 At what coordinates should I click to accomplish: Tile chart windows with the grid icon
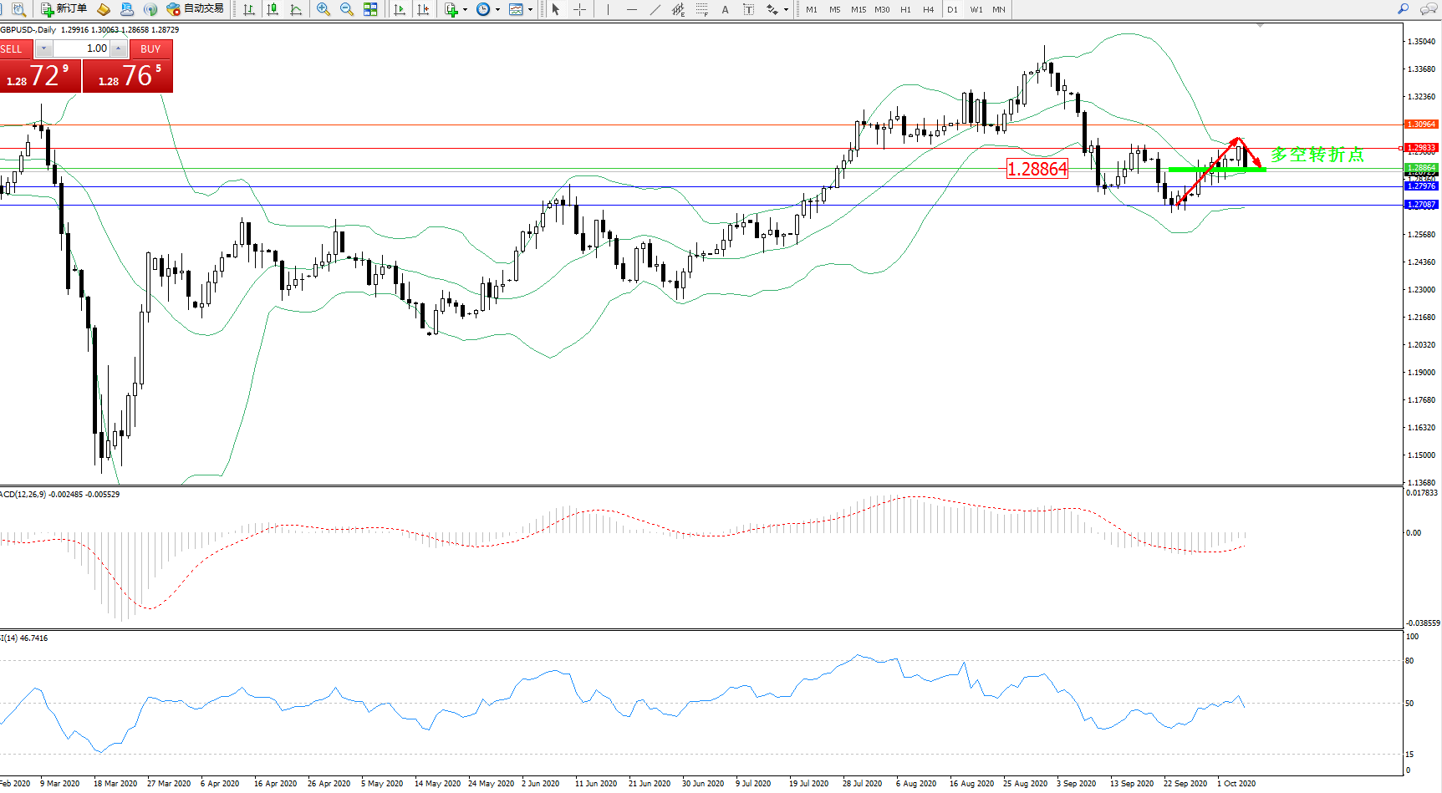tap(370, 9)
